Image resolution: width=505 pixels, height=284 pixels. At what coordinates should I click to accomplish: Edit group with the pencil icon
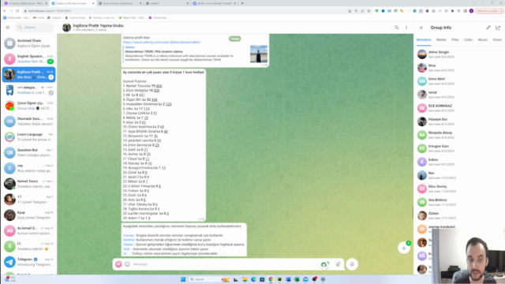pyautogui.click(x=488, y=28)
